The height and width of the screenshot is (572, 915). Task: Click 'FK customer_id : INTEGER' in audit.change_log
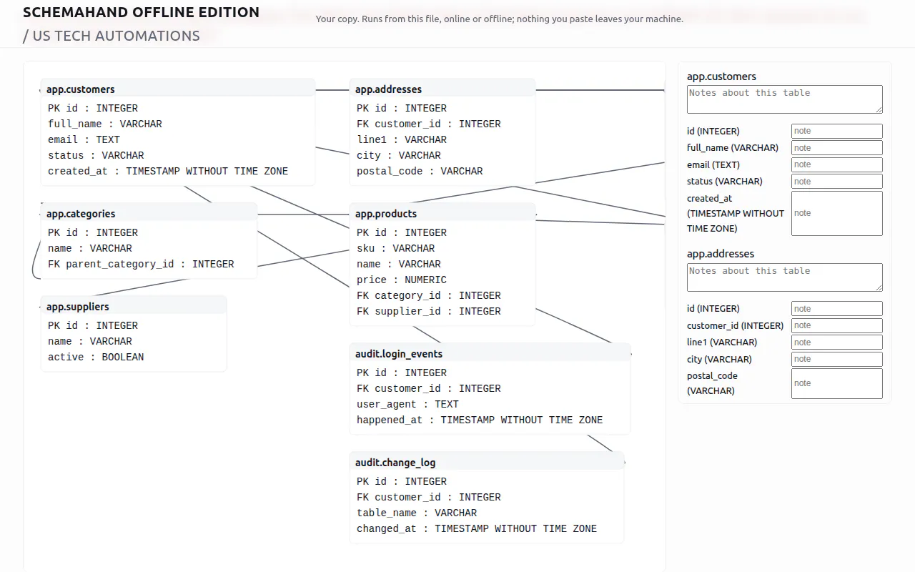(429, 497)
